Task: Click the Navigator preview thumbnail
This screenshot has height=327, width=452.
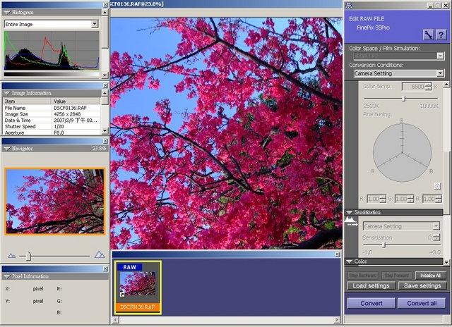Action: [x=55, y=202]
